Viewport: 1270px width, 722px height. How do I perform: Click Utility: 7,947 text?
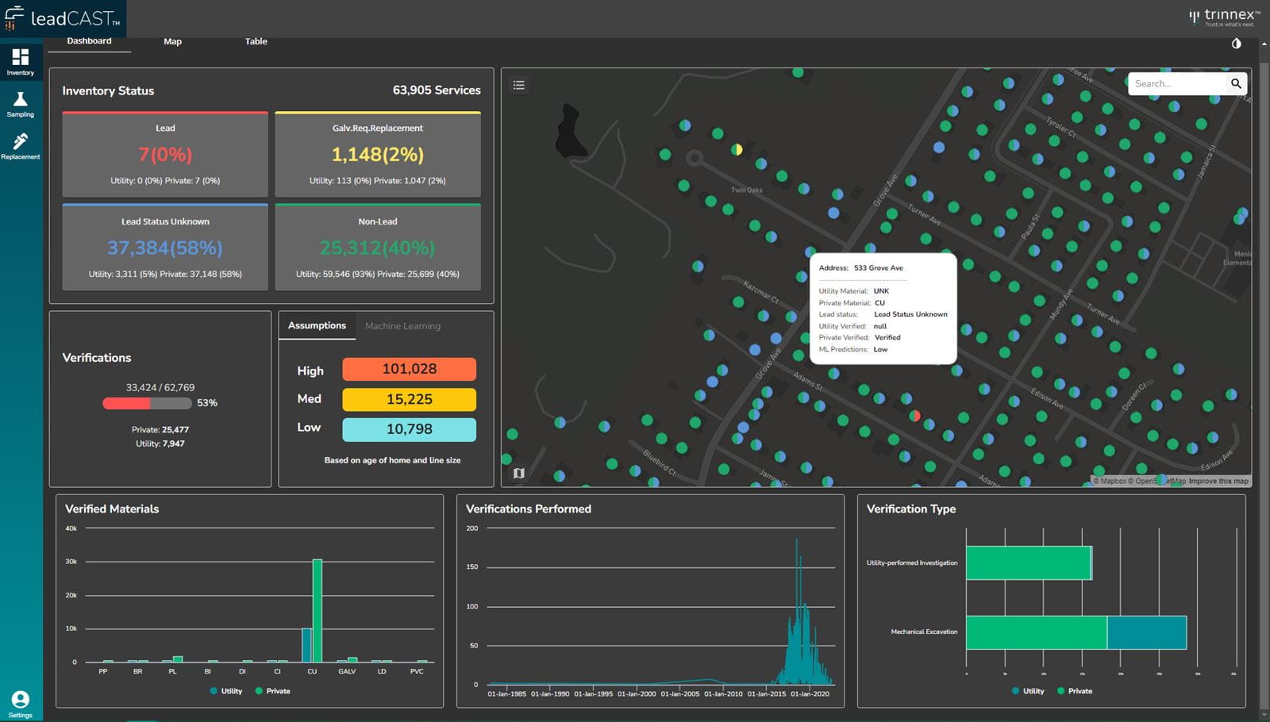point(160,444)
